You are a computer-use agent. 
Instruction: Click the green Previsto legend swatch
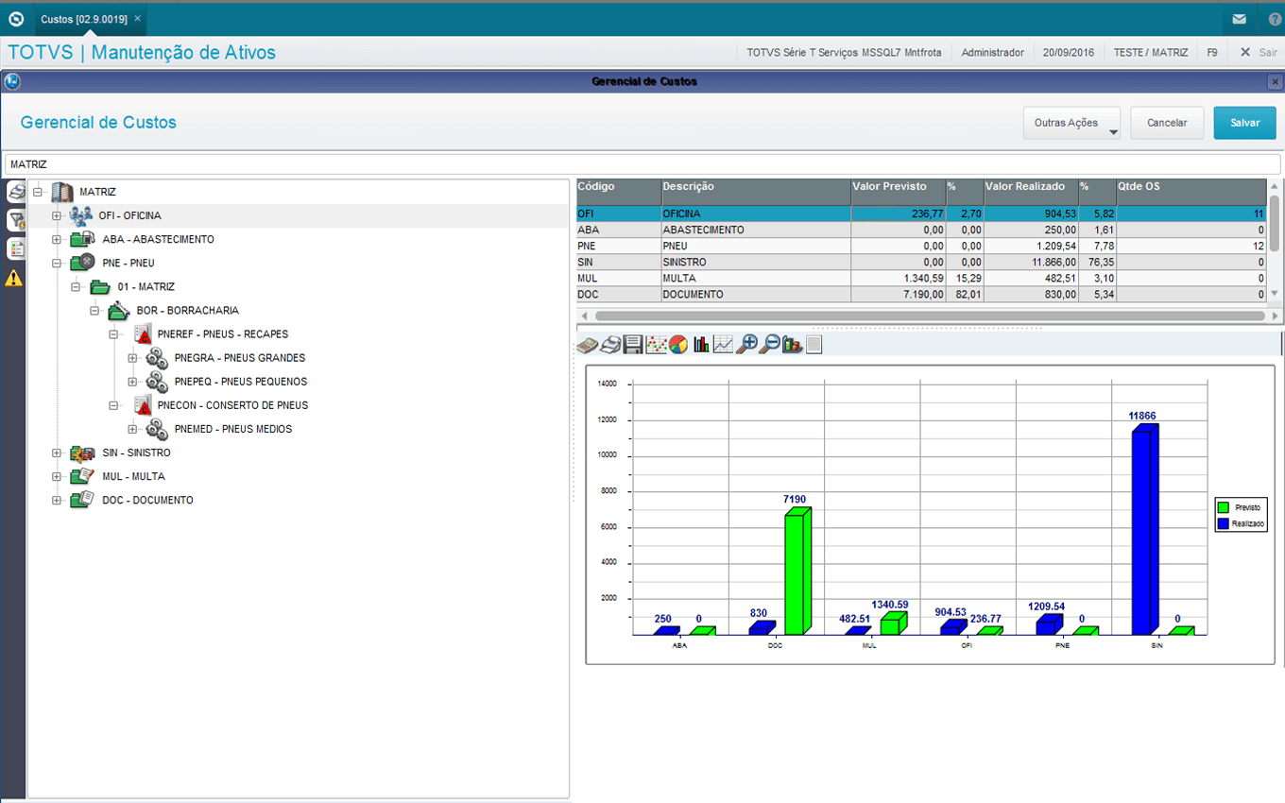(x=1225, y=508)
